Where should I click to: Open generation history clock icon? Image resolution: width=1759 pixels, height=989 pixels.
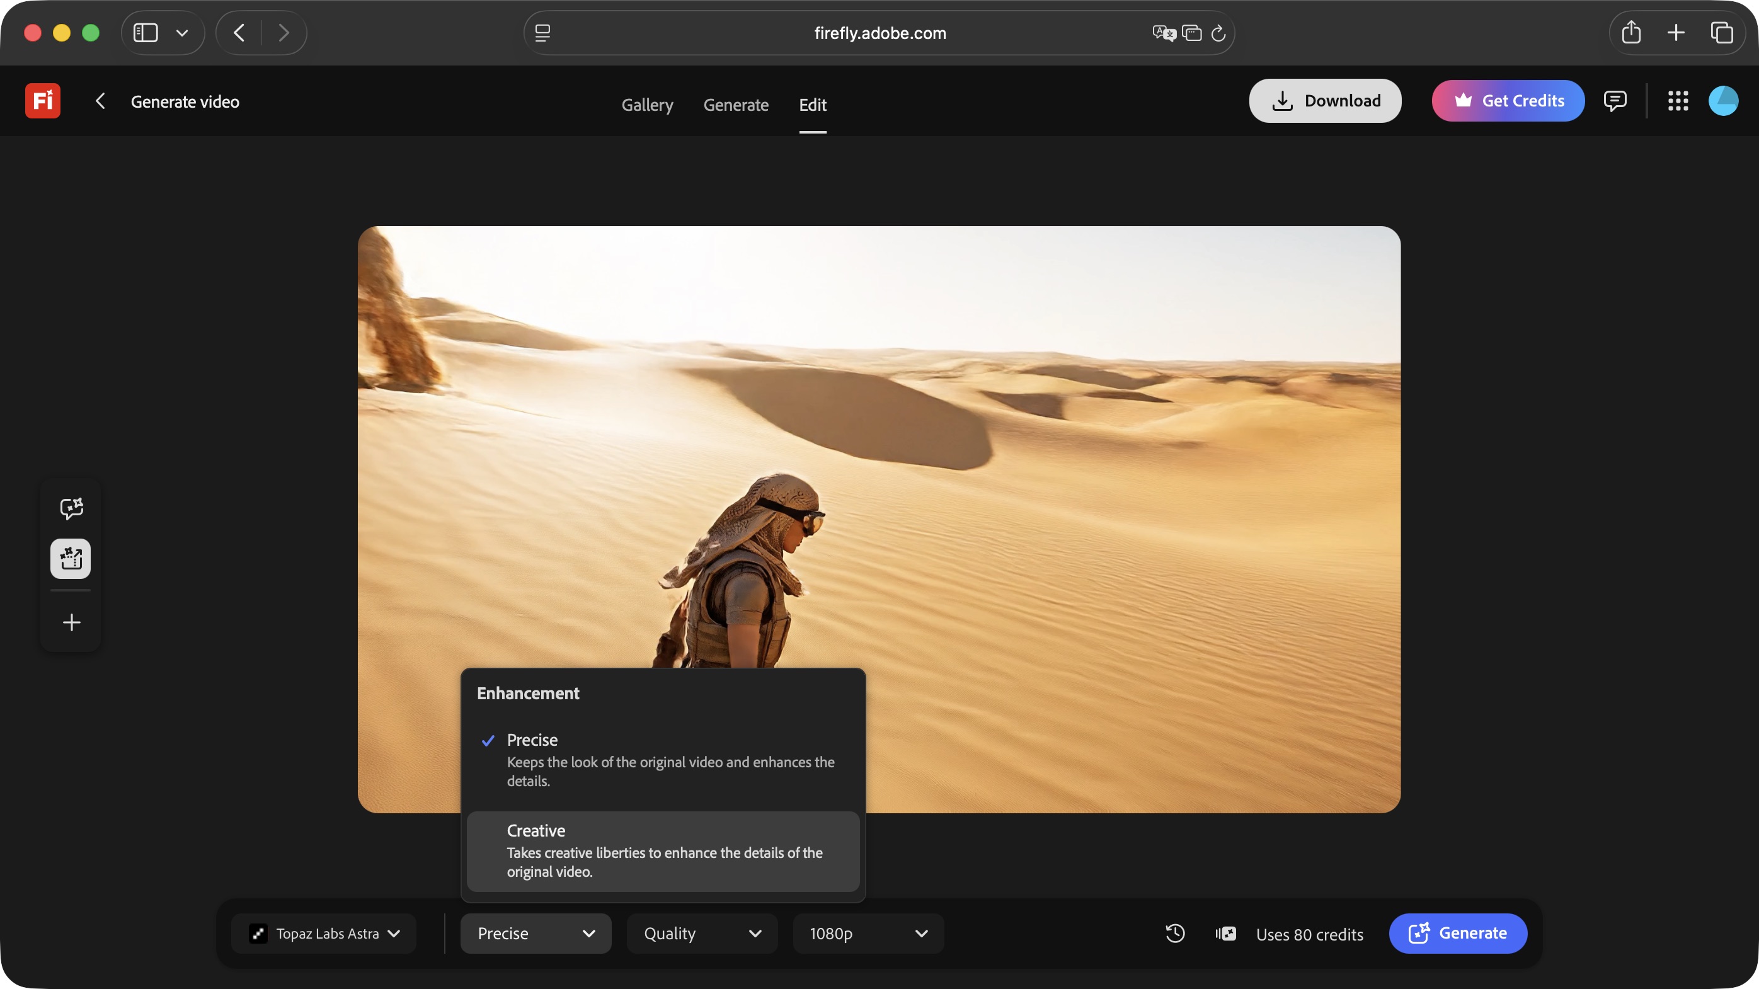pos(1174,933)
